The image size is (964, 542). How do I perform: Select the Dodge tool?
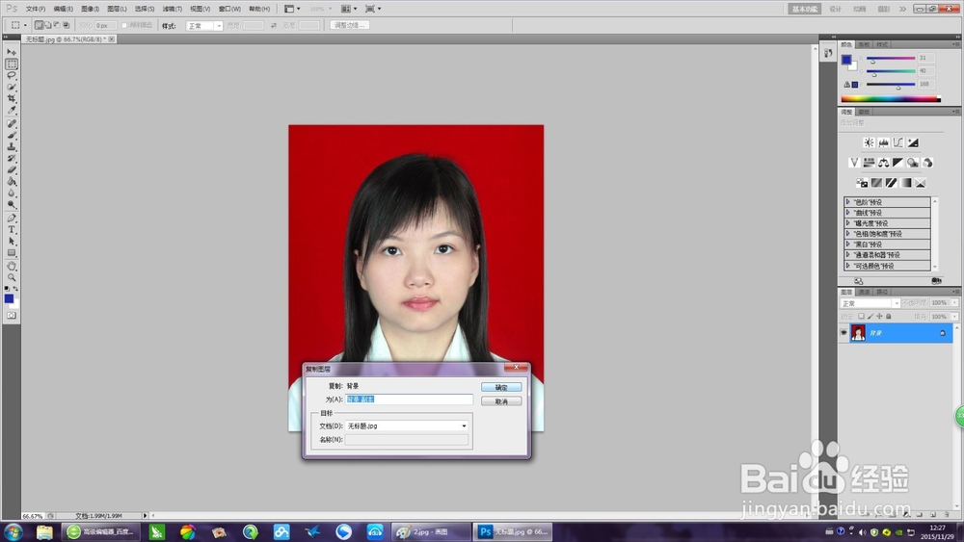pyautogui.click(x=12, y=205)
